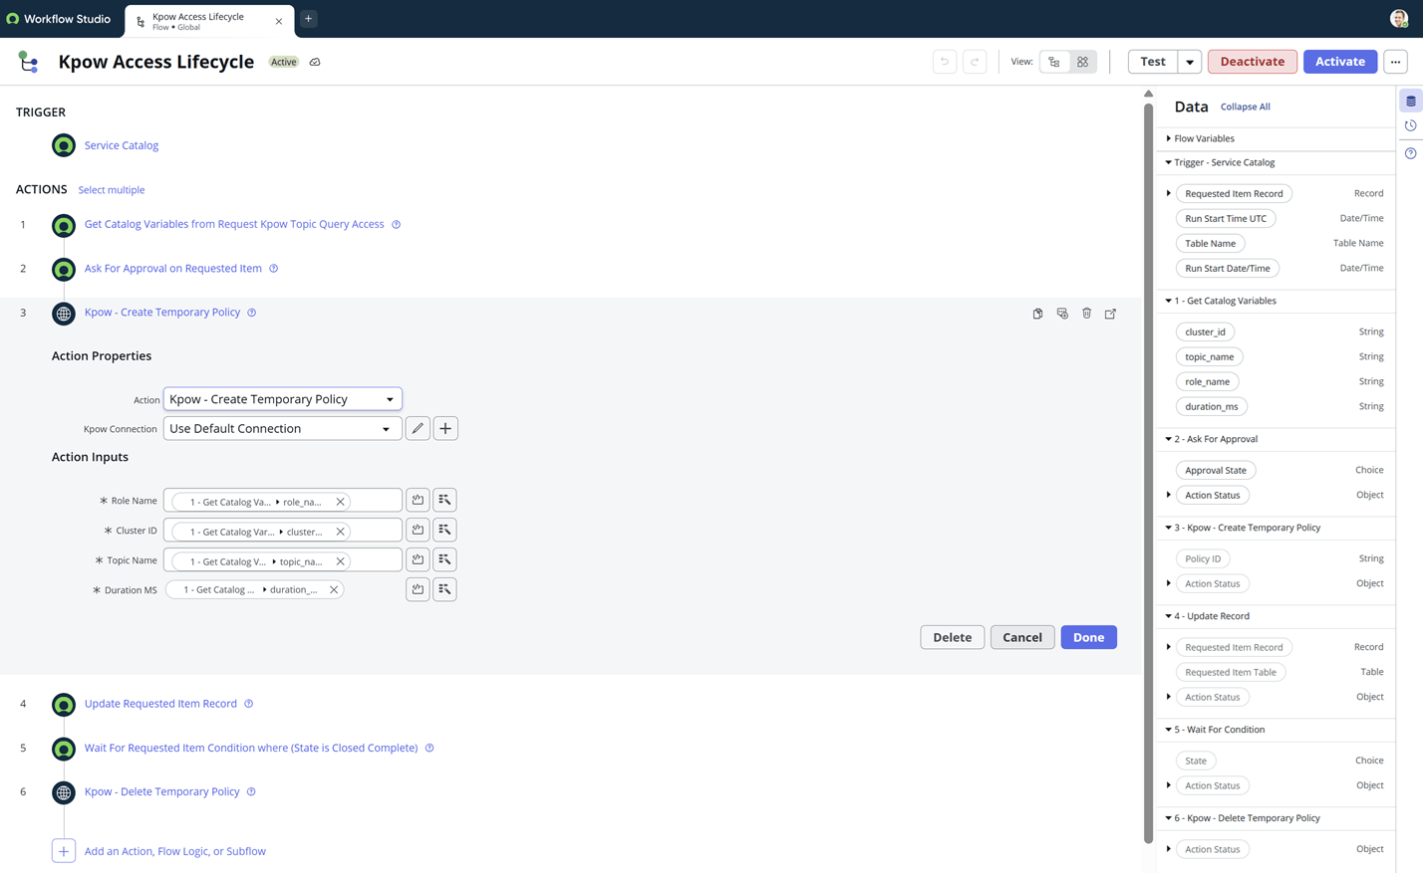The height and width of the screenshot is (873, 1423).
Task: Click trash icon to delete step 3
Action: [1086, 314]
